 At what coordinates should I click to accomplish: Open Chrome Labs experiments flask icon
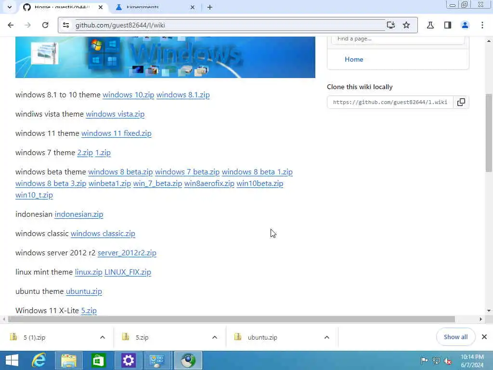430,25
